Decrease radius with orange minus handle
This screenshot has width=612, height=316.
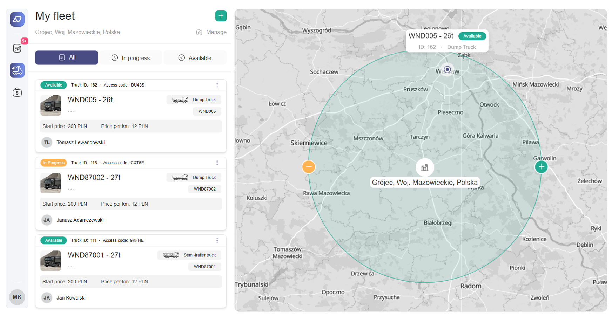tap(309, 167)
